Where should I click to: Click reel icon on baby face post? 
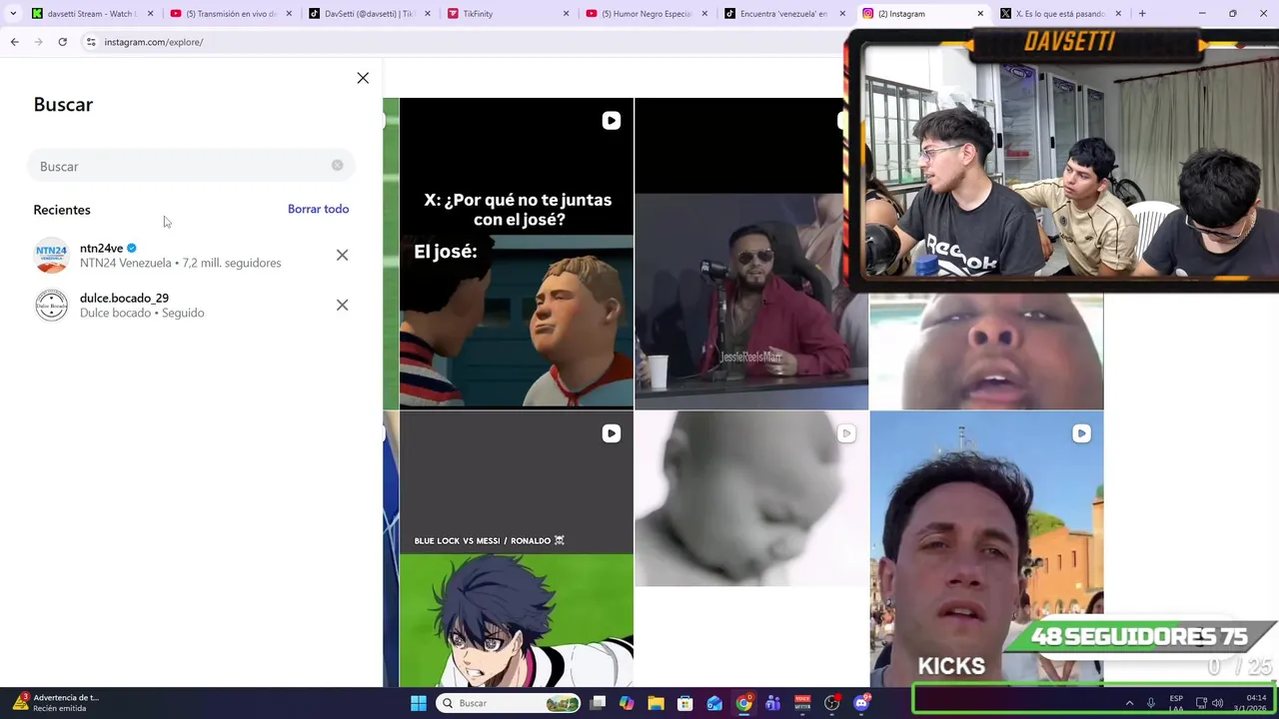click(845, 433)
